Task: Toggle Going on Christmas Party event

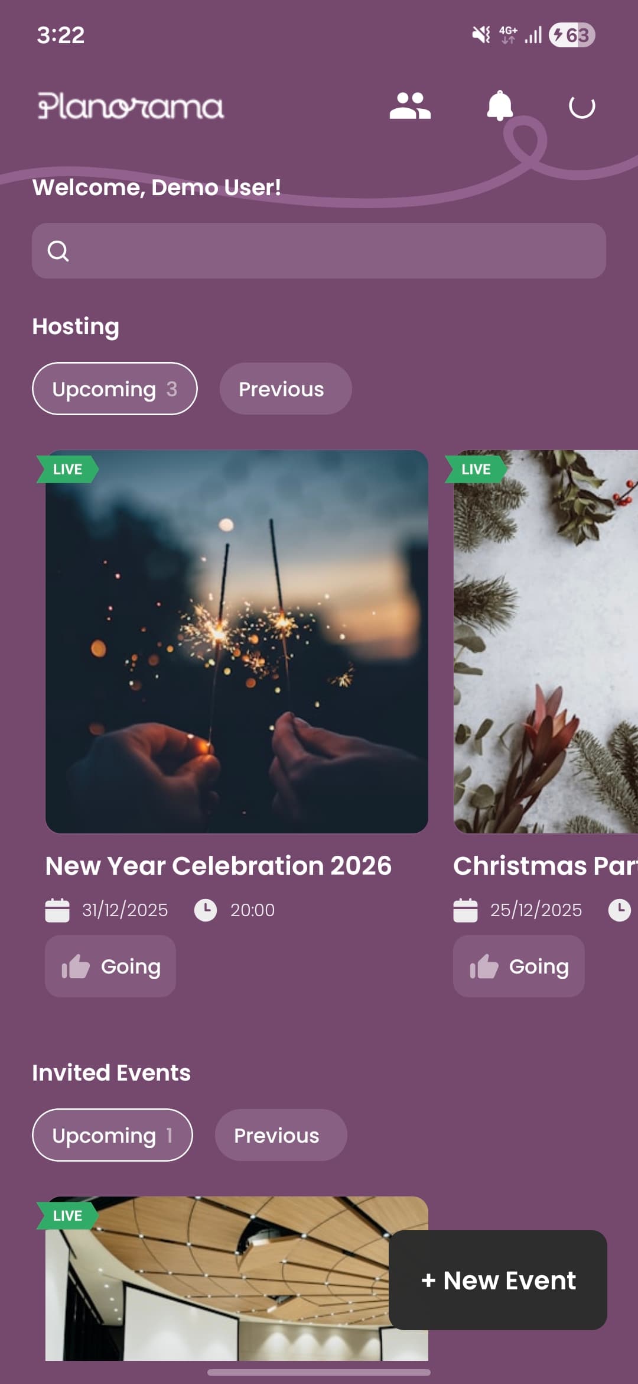Action: click(x=519, y=966)
